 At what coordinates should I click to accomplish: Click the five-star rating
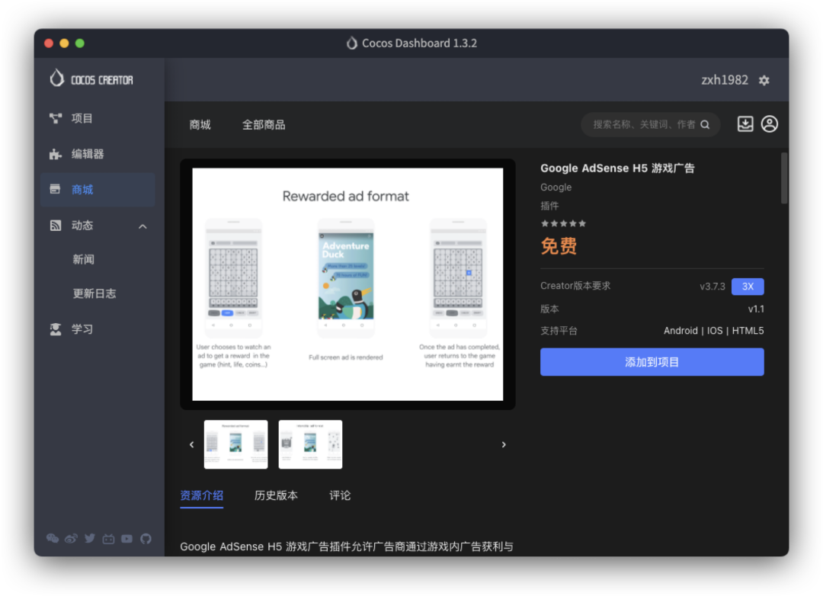[563, 223]
